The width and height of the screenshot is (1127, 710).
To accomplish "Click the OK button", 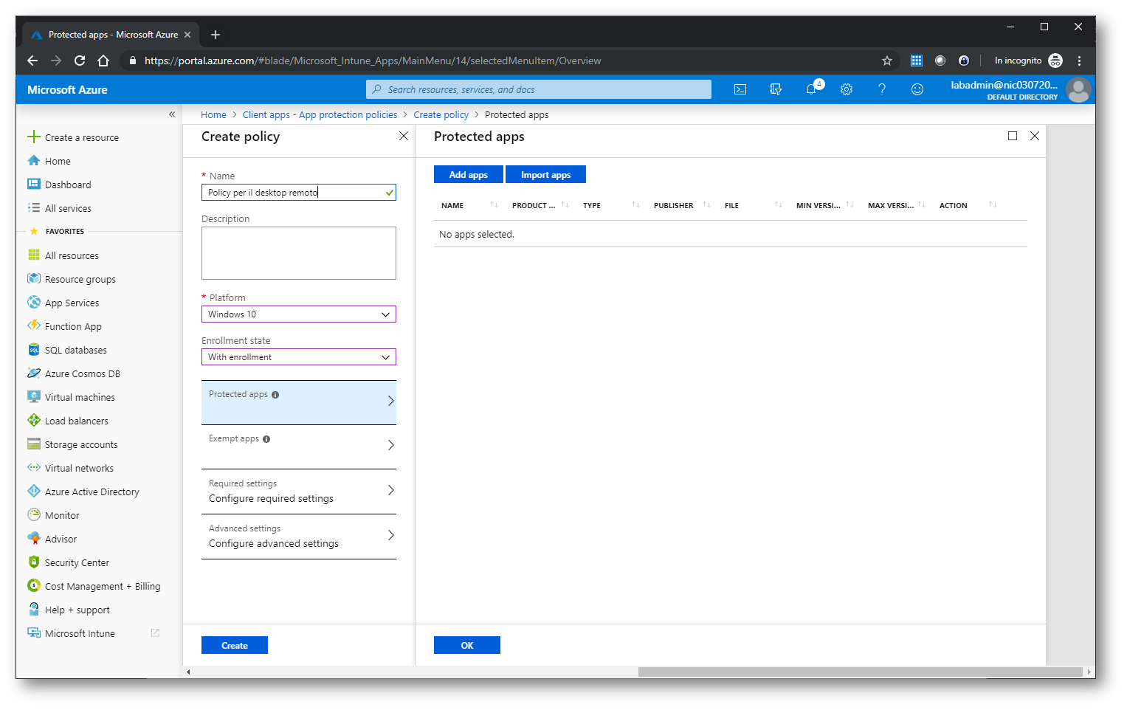I will tap(467, 646).
